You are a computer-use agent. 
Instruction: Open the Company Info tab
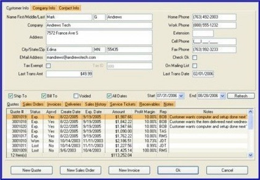44,8
